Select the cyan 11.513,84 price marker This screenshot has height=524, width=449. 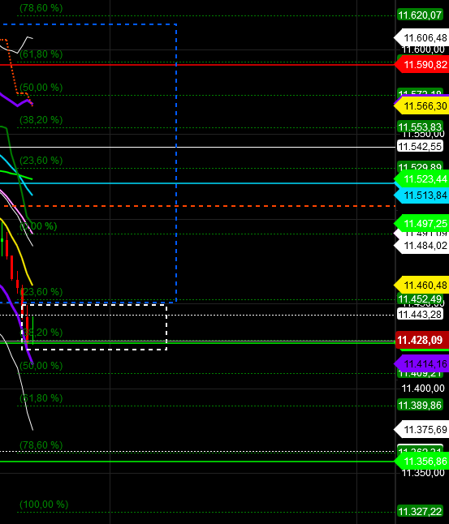click(421, 195)
